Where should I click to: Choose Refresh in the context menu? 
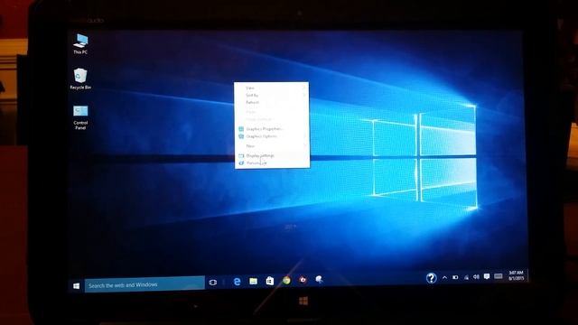[272, 102]
